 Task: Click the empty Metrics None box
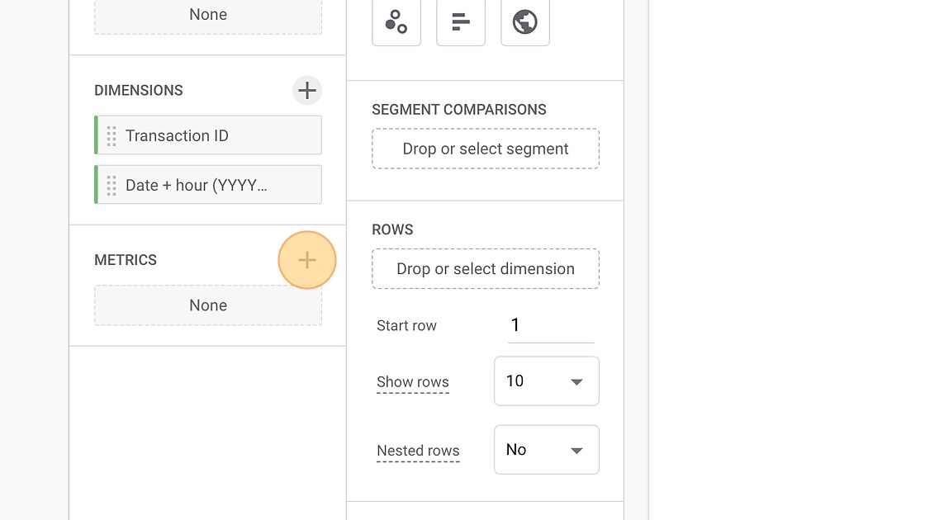(208, 305)
